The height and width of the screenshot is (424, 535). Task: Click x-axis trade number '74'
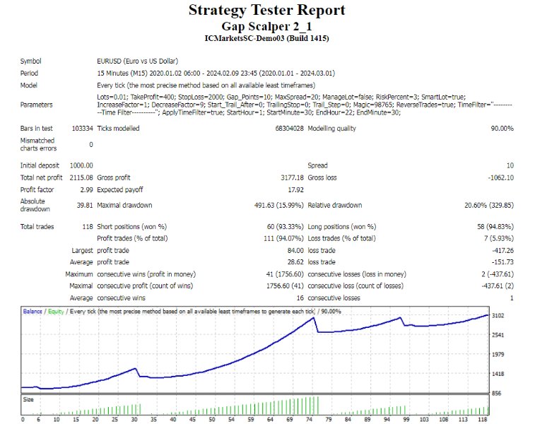point(309,420)
